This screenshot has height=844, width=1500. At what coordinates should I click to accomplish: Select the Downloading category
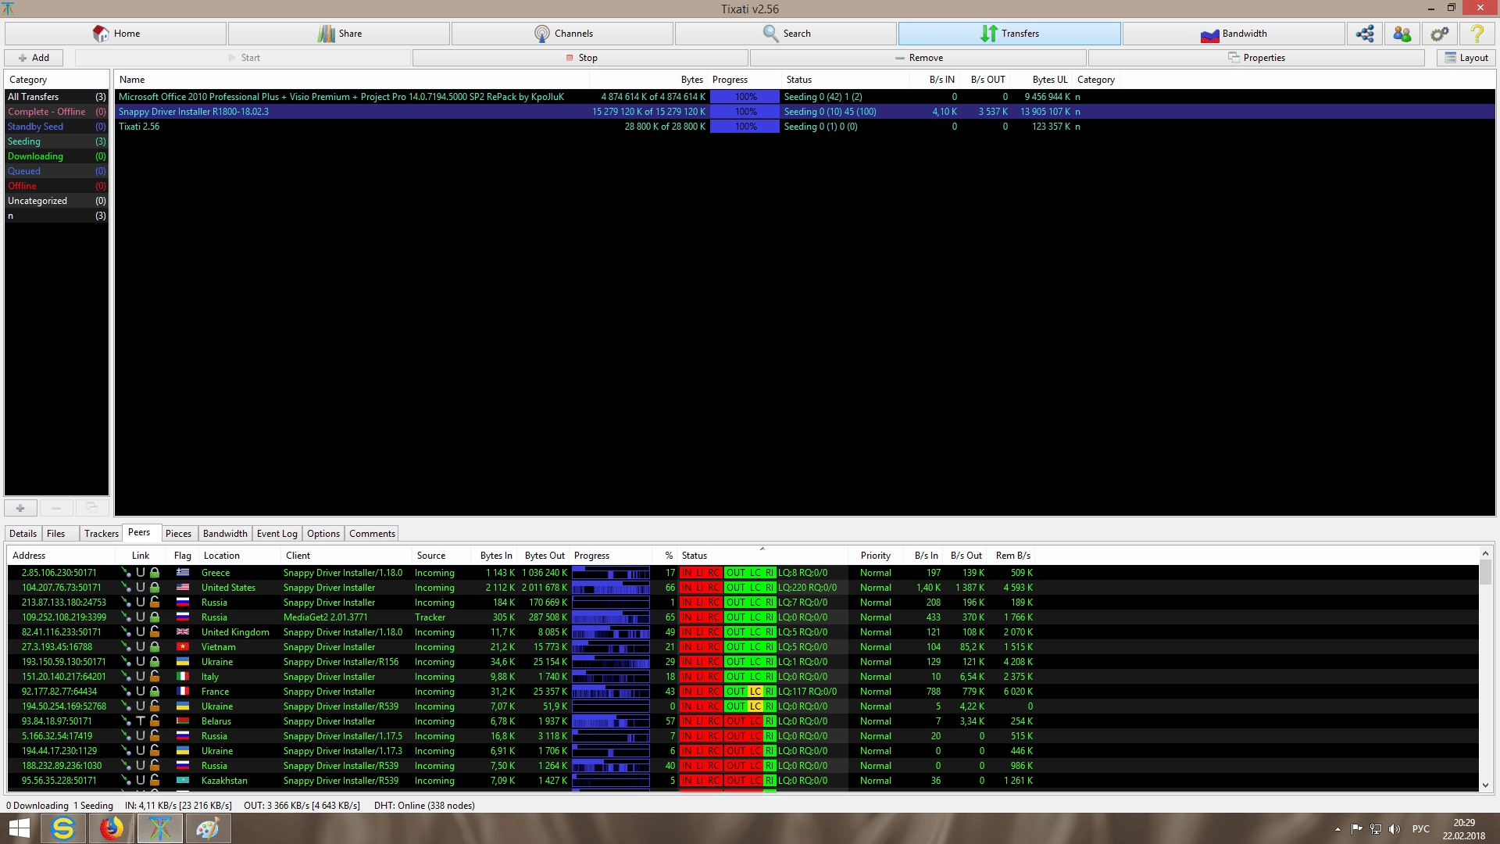[x=56, y=156]
